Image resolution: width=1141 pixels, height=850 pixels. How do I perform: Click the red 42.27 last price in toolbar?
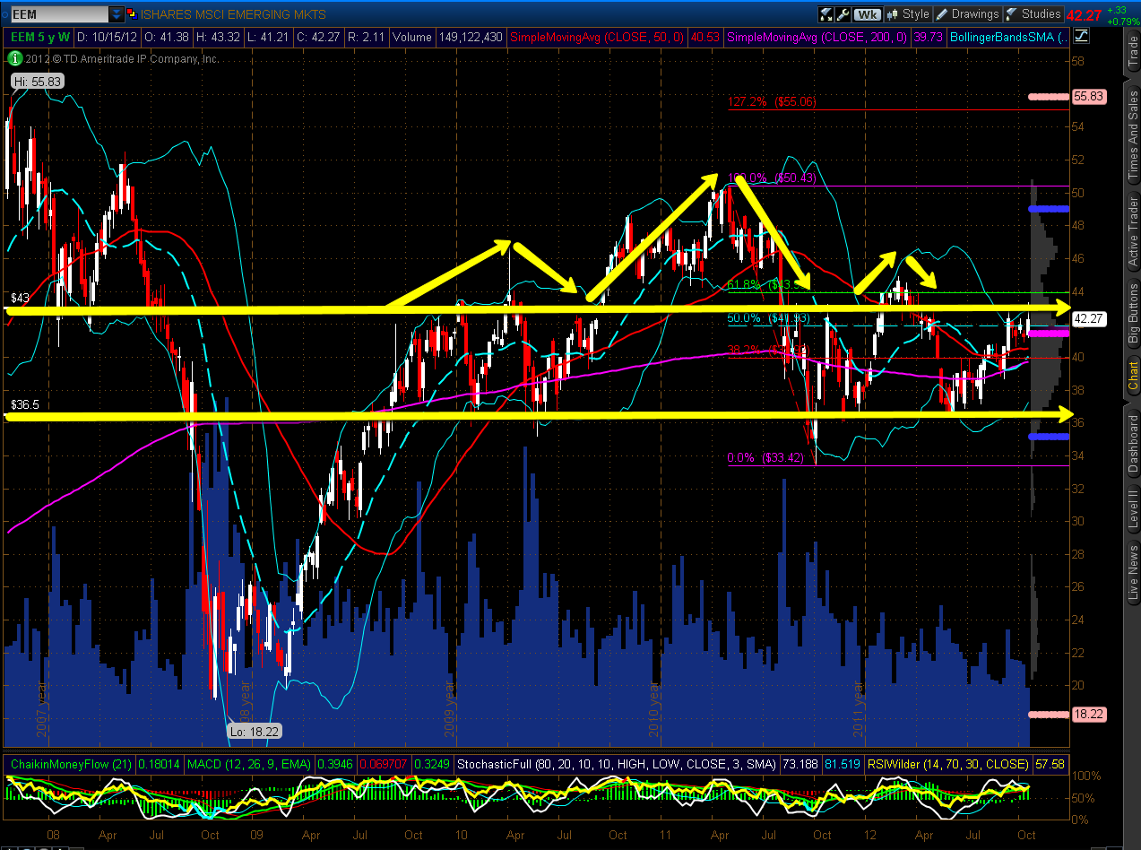tap(1085, 14)
